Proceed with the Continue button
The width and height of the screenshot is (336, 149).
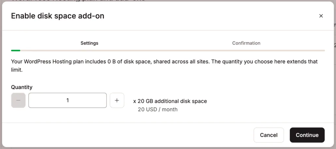point(307,135)
